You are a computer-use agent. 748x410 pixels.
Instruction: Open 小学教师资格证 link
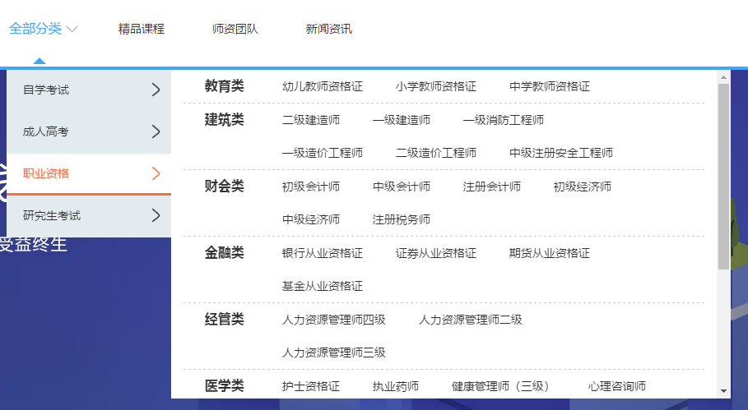tap(436, 86)
